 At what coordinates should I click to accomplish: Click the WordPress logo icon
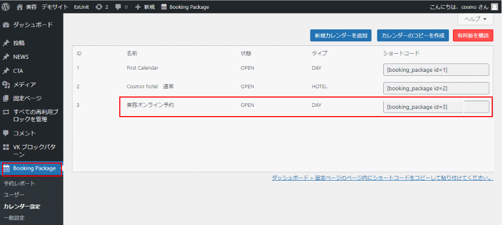[x=6, y=7]
